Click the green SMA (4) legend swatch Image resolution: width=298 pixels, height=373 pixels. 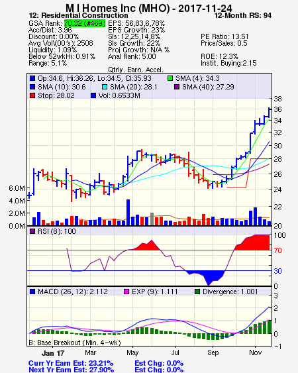(170, 78)
